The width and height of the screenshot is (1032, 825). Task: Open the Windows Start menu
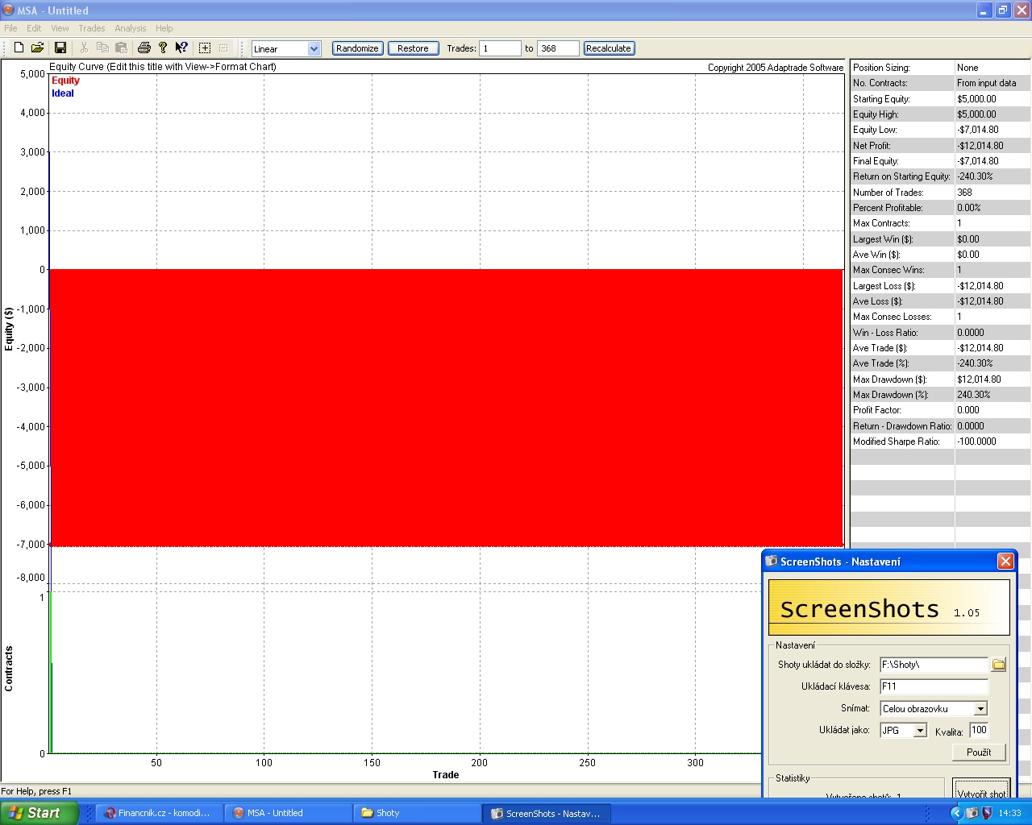pos(39,813)
